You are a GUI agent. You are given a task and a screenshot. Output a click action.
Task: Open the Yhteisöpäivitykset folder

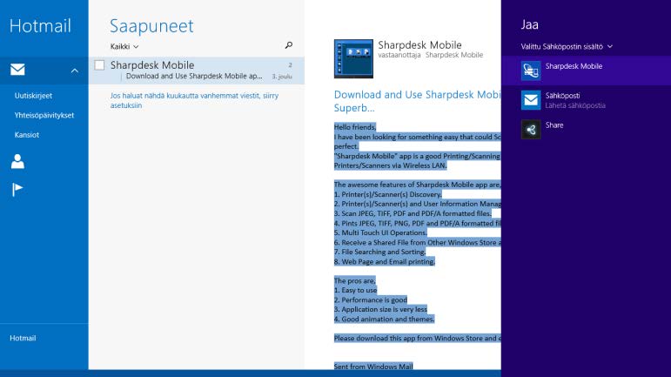[44, 115]
